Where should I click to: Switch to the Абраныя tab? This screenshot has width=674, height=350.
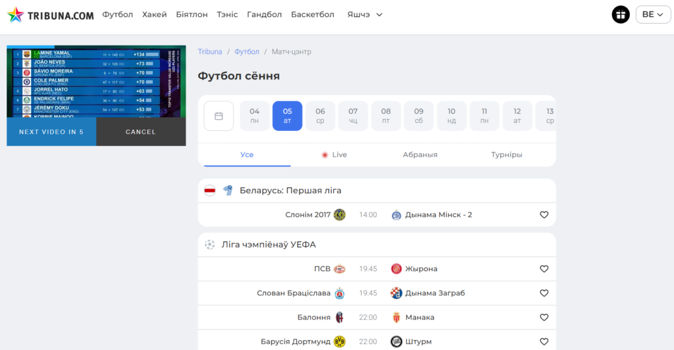pyautogui.click(x=420, y=155)
